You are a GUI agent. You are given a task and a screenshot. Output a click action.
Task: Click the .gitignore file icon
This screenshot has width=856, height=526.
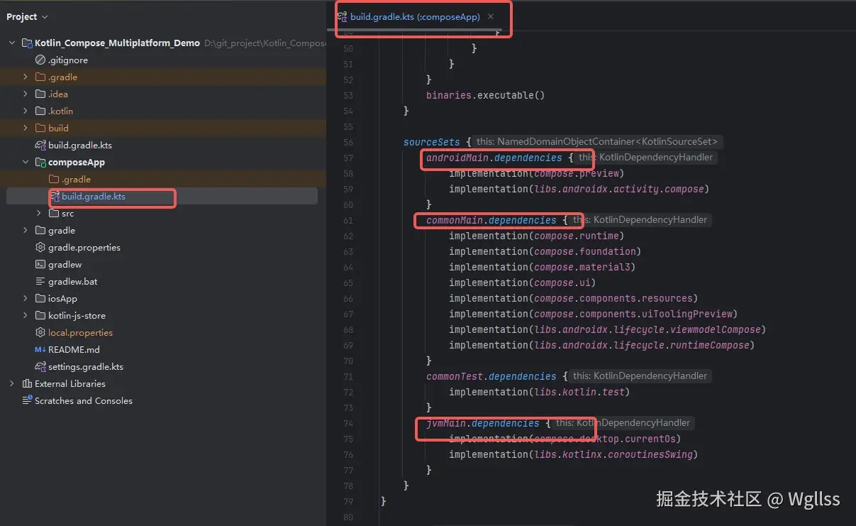40,60
